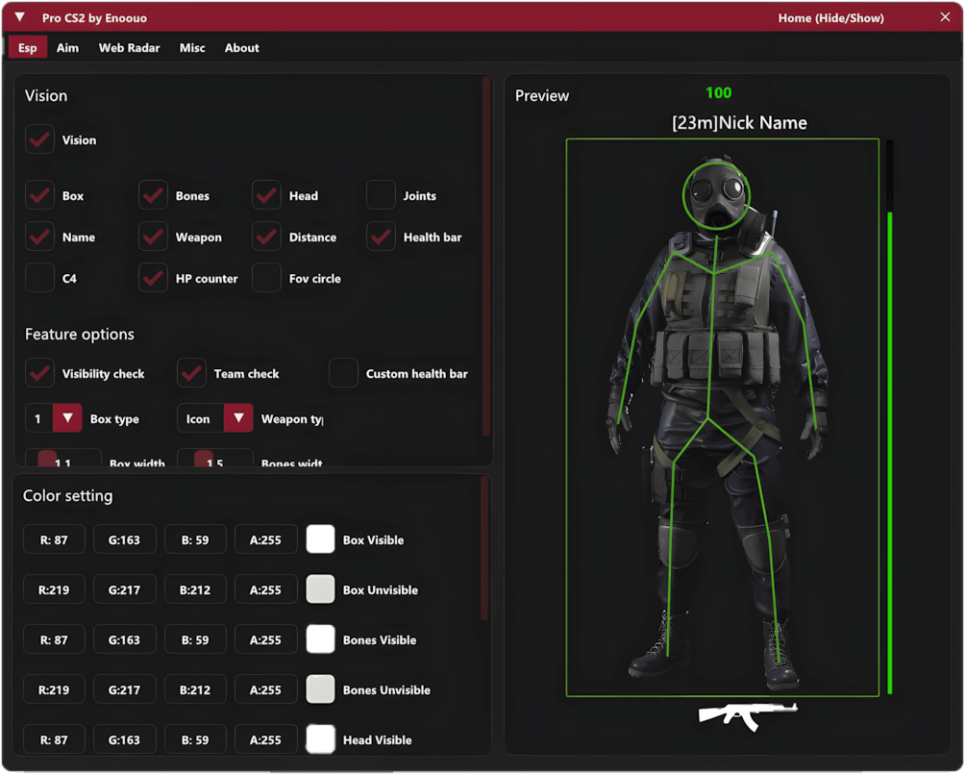Open the Box type dropdown arrow

click(67, 418)
